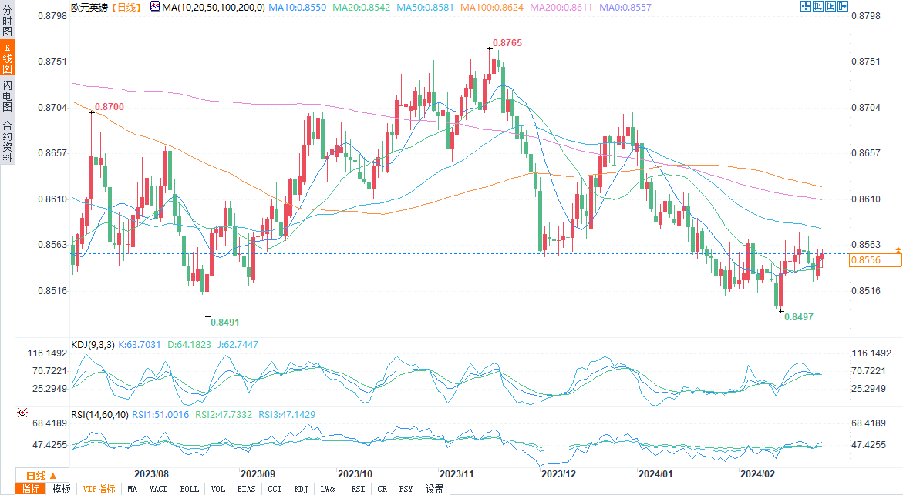Click the crosshair icon in top-right toolbar
903x495 pixels.
806,6
